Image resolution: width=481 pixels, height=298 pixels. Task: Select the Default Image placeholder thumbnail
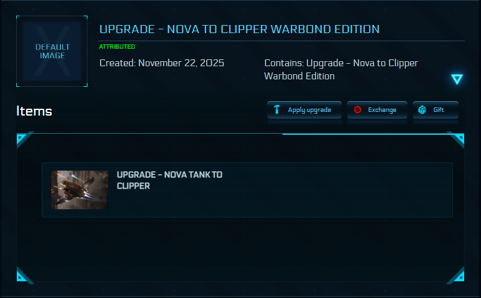(x=52, y=51)
